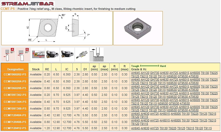Screen dimensions: 221x132
Task: Click grade AH8005 in the CCMT09T304-PS row
Action: coord(195,100)
